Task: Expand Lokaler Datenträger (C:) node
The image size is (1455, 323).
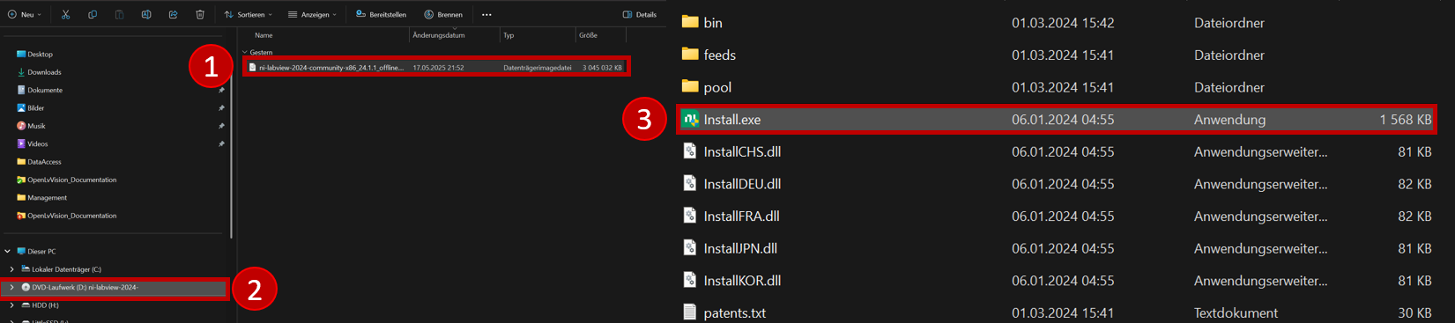Action: (x=11, y=269)
